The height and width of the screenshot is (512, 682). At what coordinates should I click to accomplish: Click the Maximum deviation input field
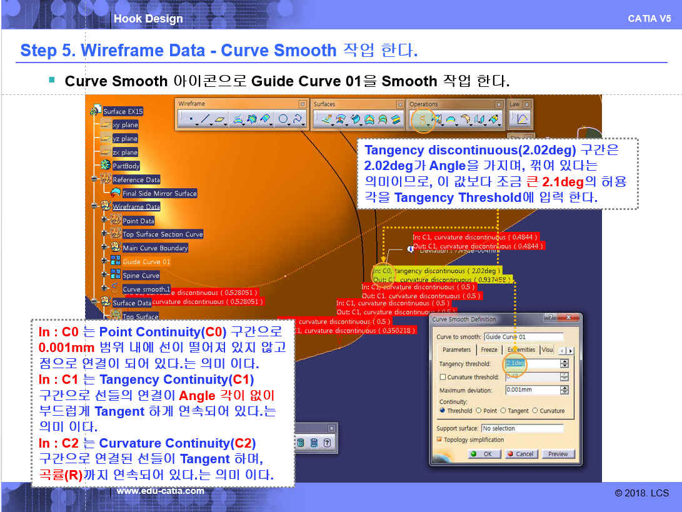531,390
